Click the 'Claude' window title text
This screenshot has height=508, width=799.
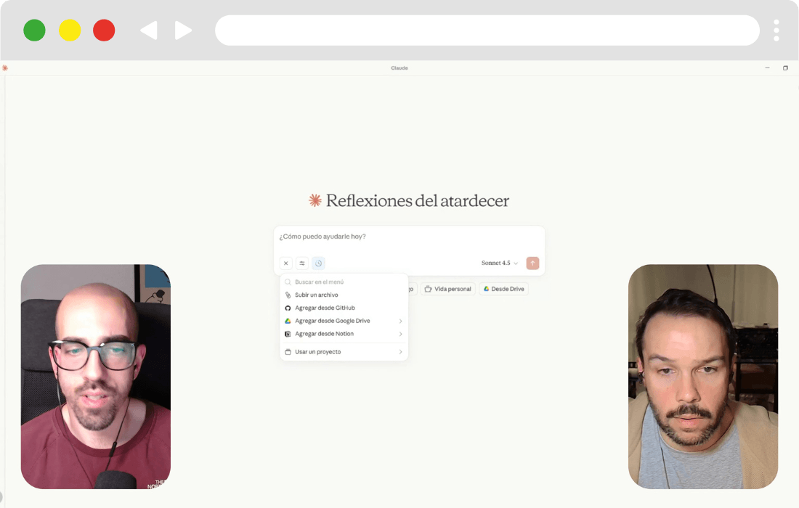coord(399,68)
